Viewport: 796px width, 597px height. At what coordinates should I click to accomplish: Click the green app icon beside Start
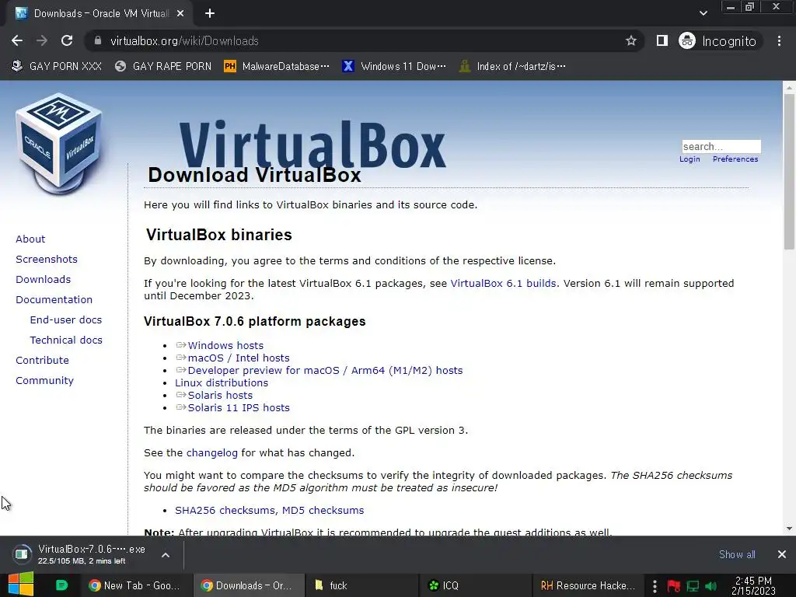(x=61, y=585)
